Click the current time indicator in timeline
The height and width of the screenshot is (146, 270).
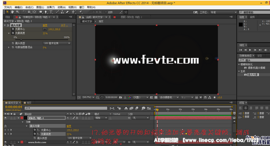click(x=157, y=110)
